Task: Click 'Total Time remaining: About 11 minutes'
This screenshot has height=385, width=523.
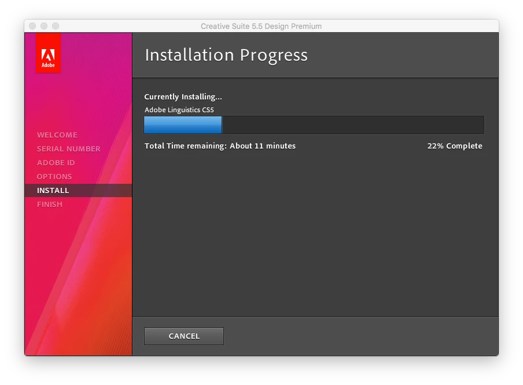Action: (x=220, y=146)
